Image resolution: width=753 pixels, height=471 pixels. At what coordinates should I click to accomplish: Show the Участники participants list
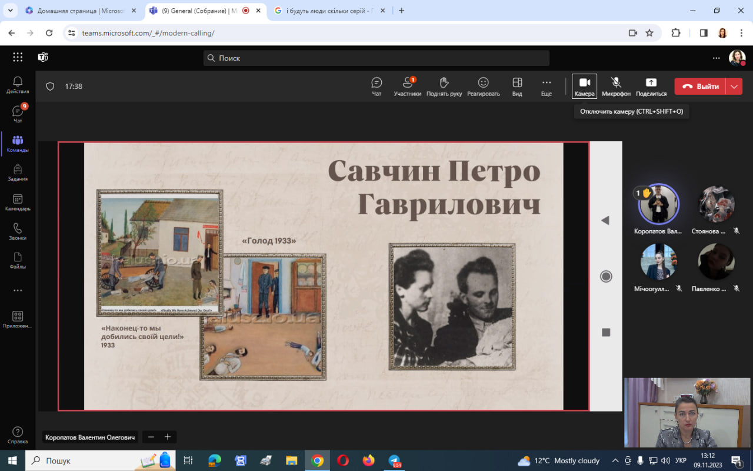[407, 86]
